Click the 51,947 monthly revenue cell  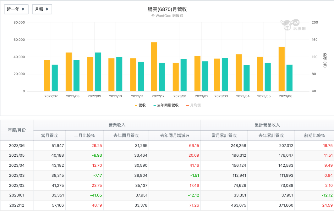click(x=49, y=146)
